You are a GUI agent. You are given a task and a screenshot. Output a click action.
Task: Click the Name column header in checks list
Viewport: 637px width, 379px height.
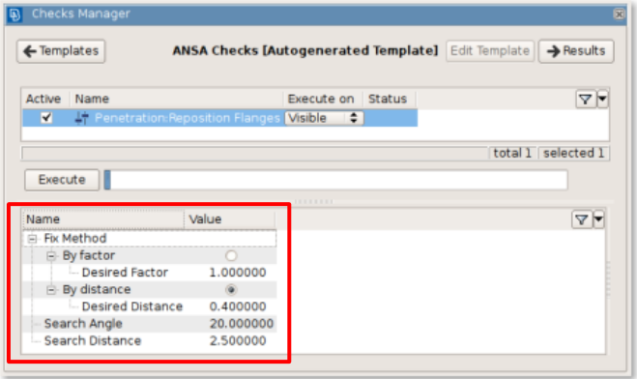click(x=176, y=100)
